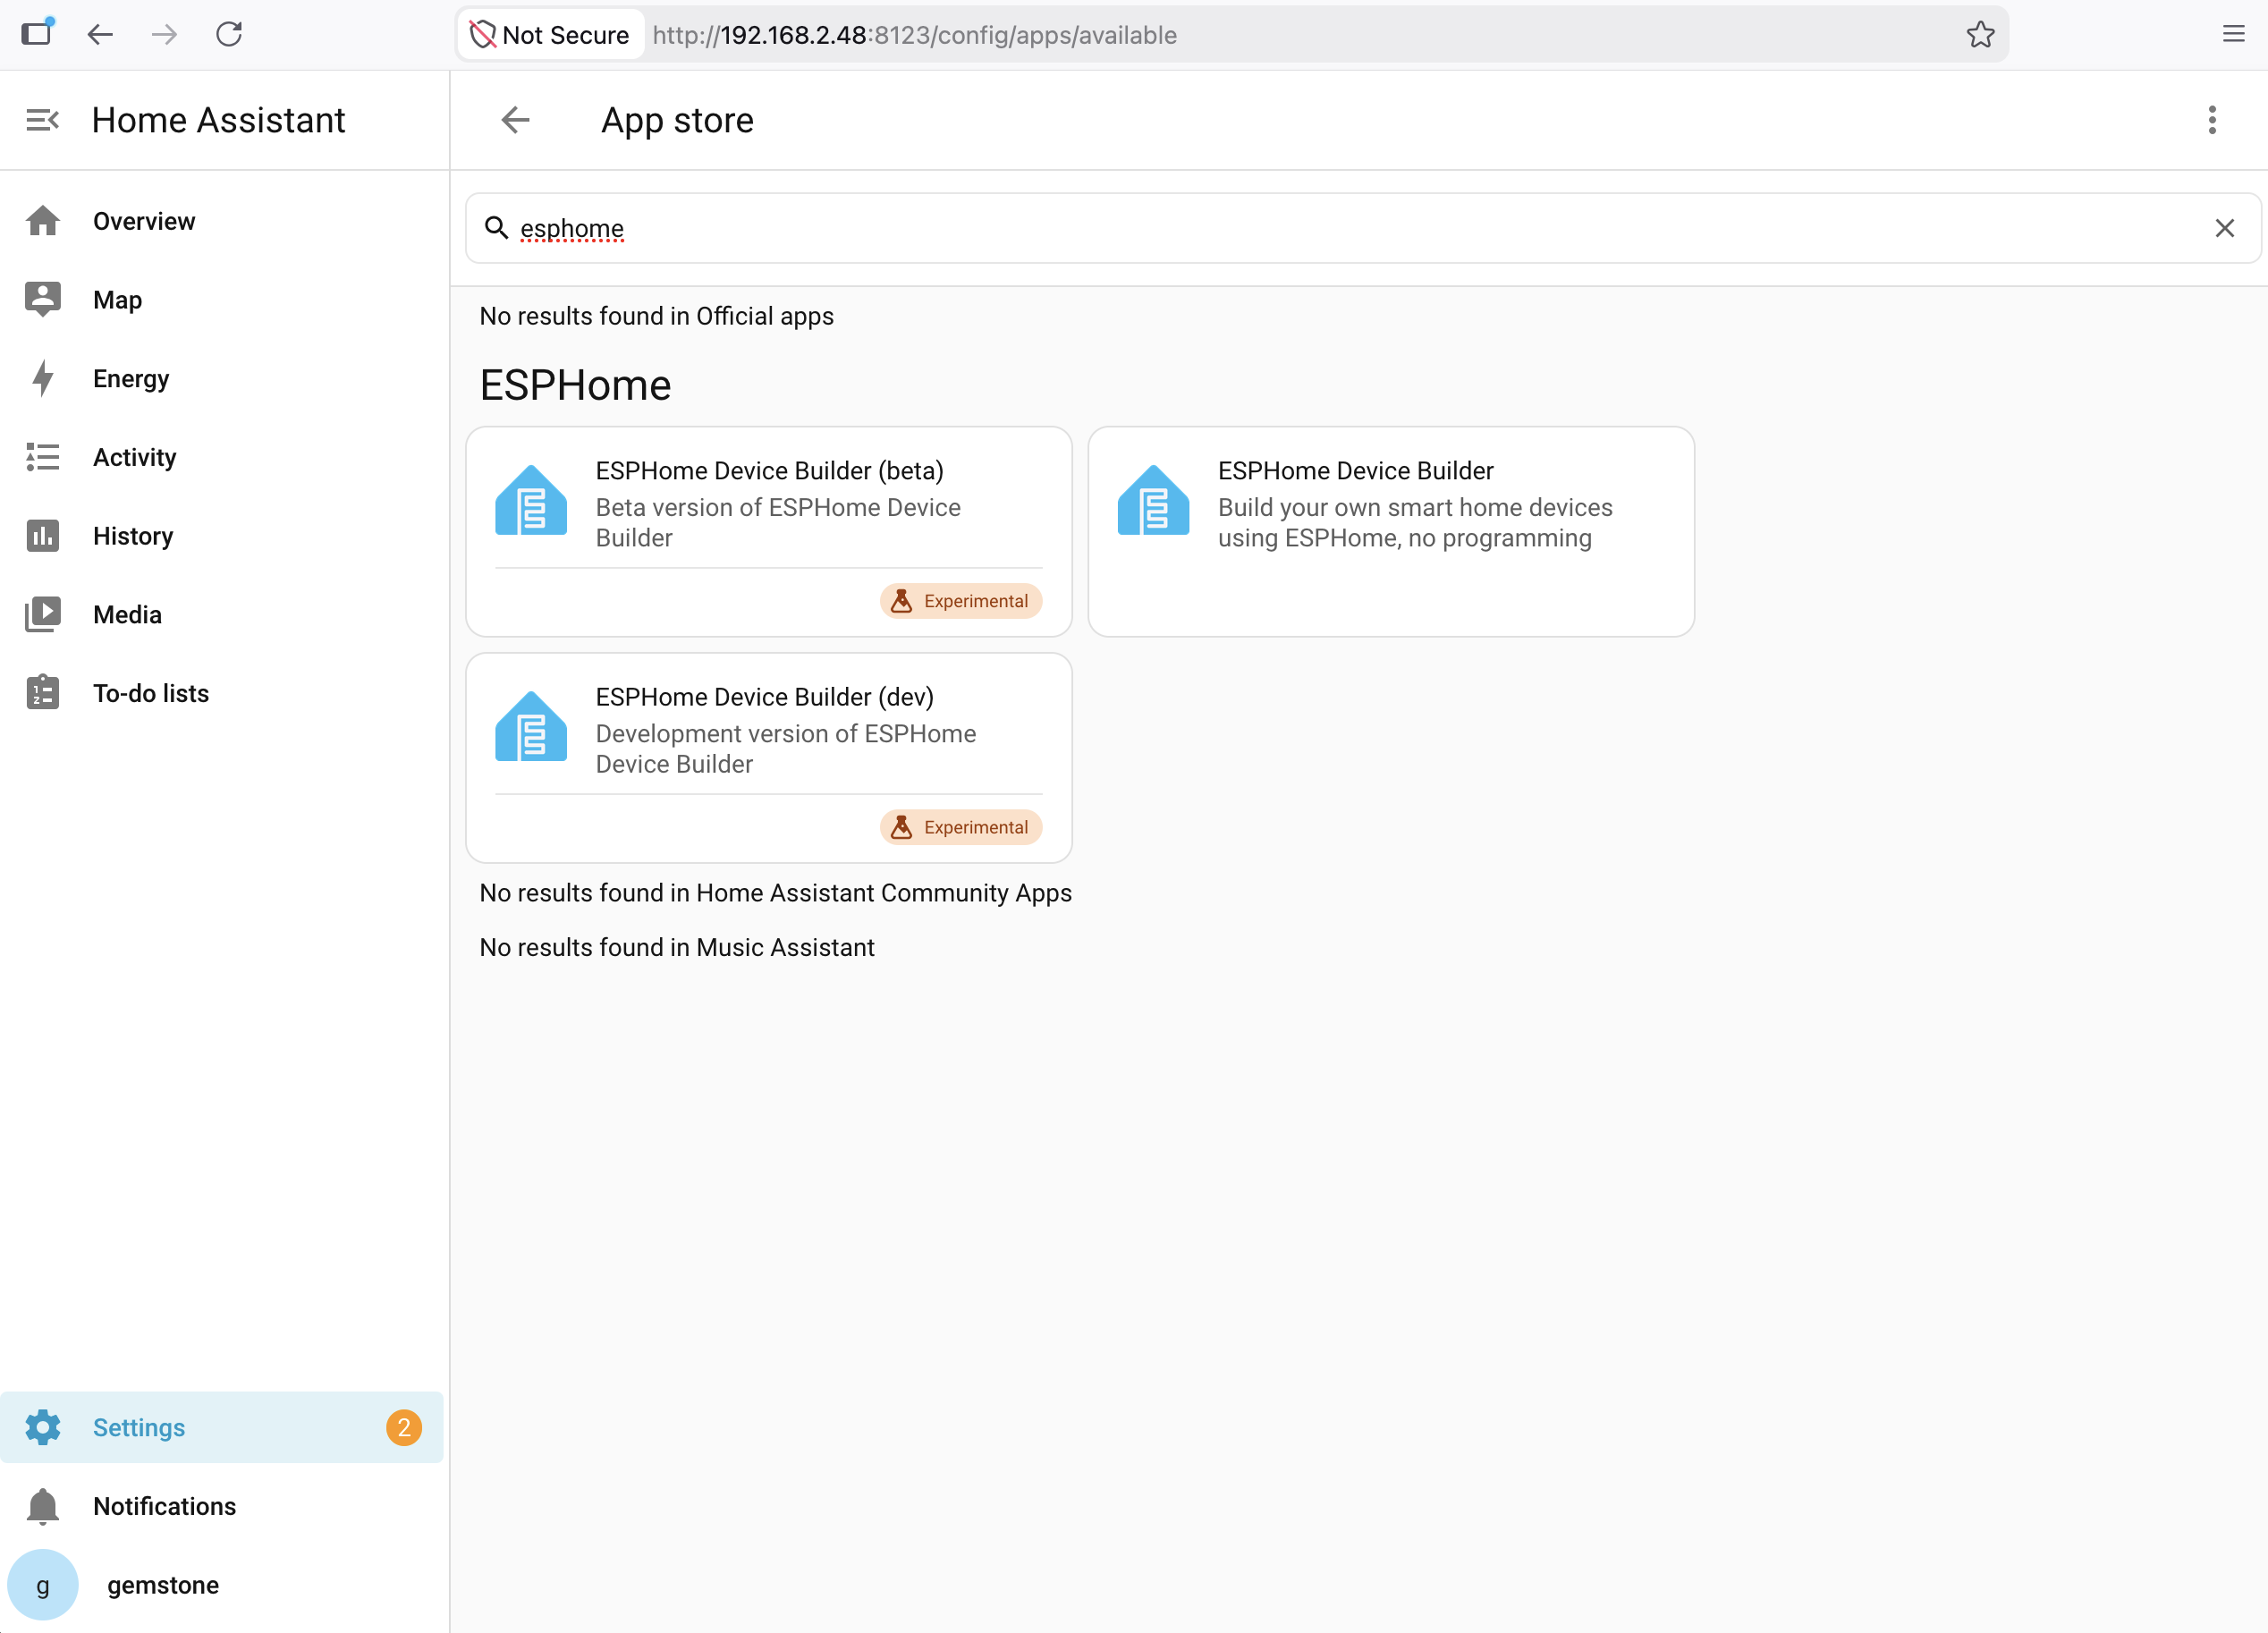The width and height of the screenshot is (2268, 1633).
Task: Open the Energy dashboard
Action: pos(221,379)
